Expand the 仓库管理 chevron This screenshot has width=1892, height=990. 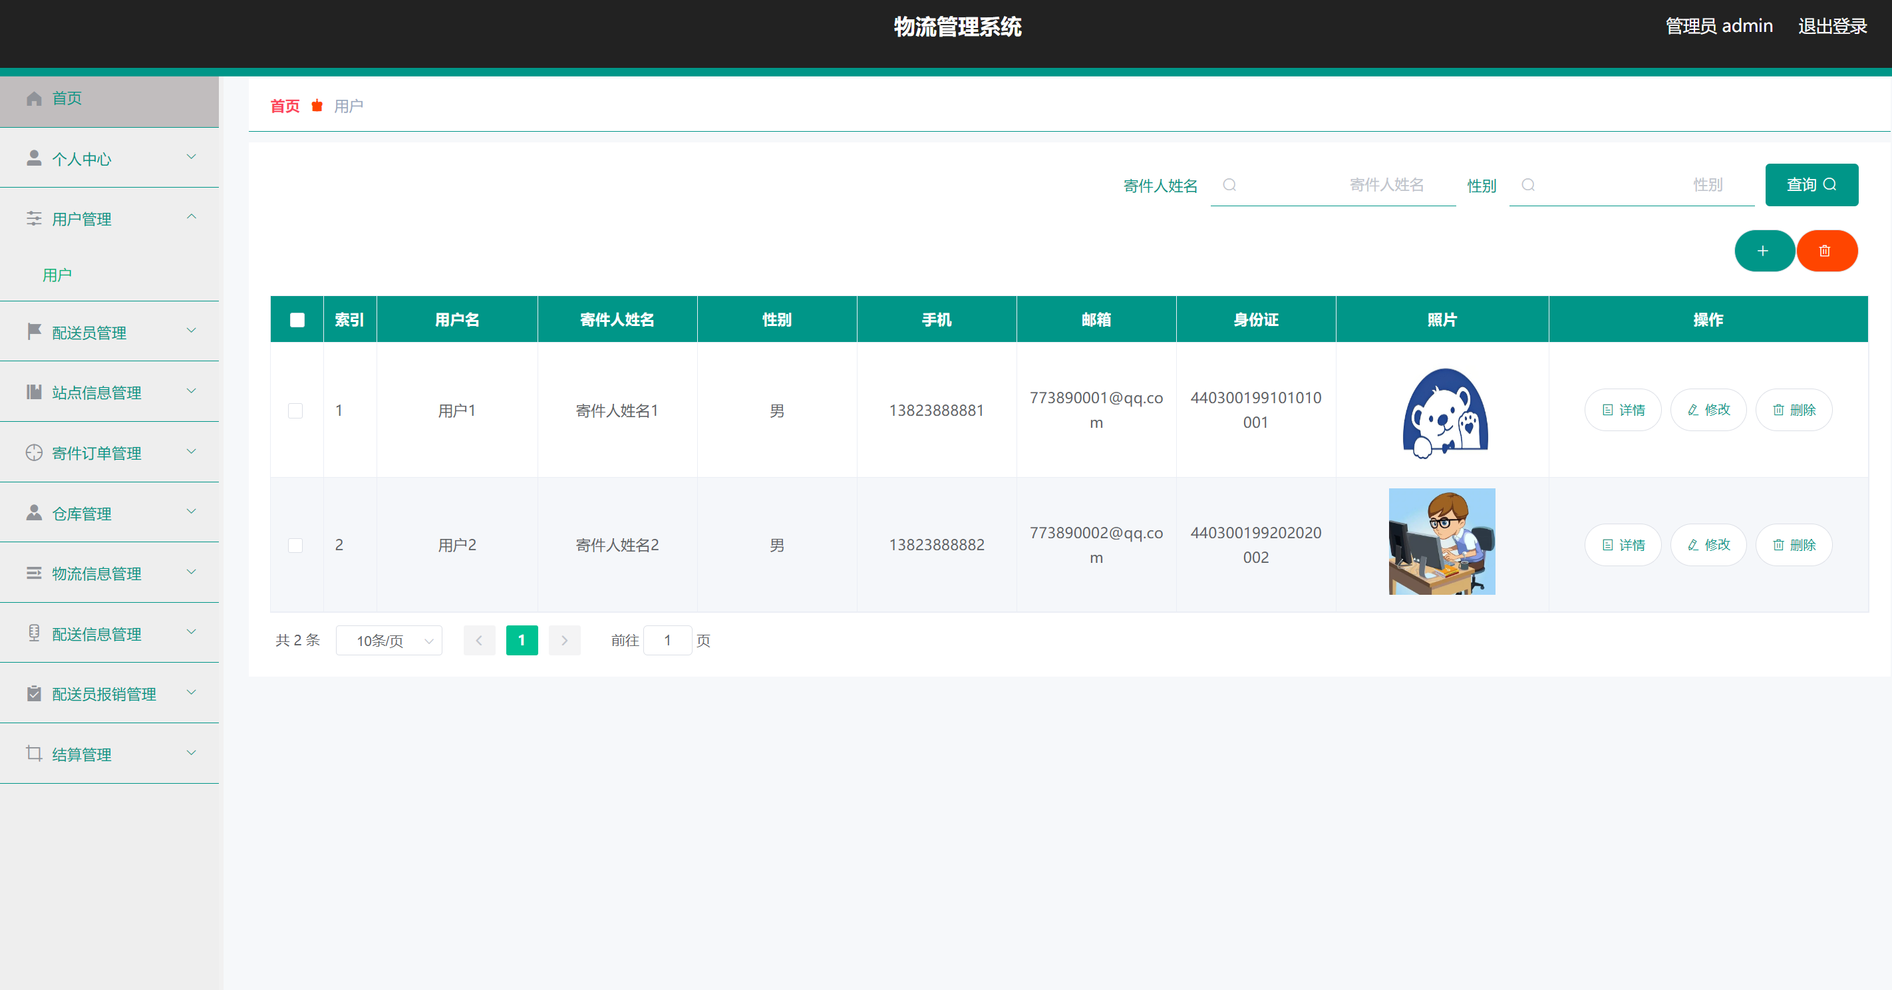[191, 512]
